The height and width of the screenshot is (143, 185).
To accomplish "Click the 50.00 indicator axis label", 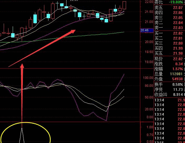I will (x=149, y=98).
